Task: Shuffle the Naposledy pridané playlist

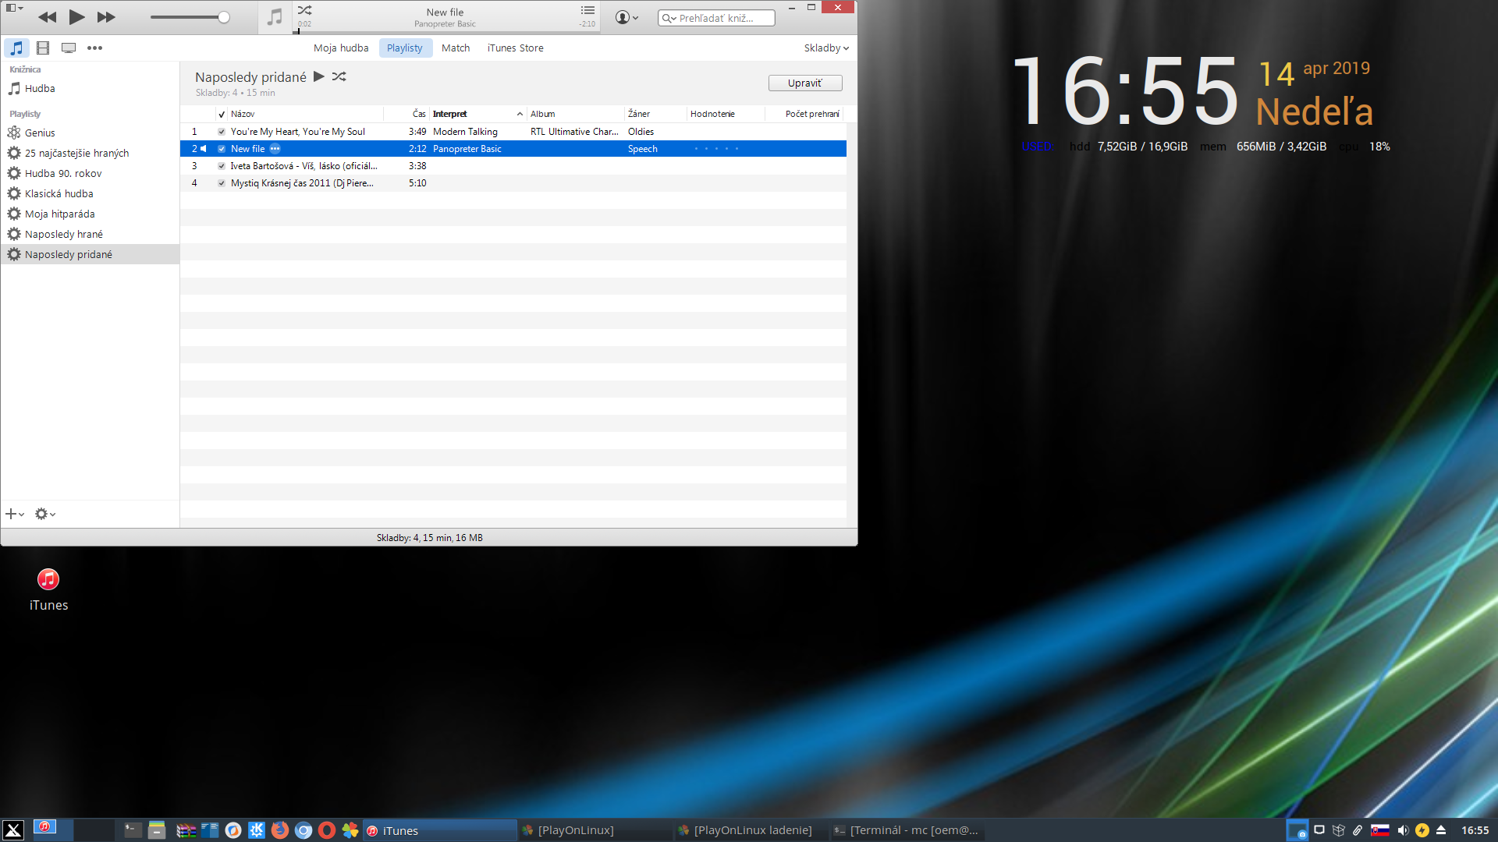Action: pos(339,76)
